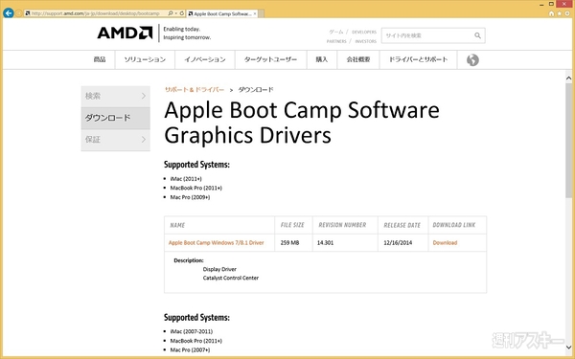This screenshot has width=575, height=359.
Task: Click the greyed-out forward arrow button
Action: 19,13
